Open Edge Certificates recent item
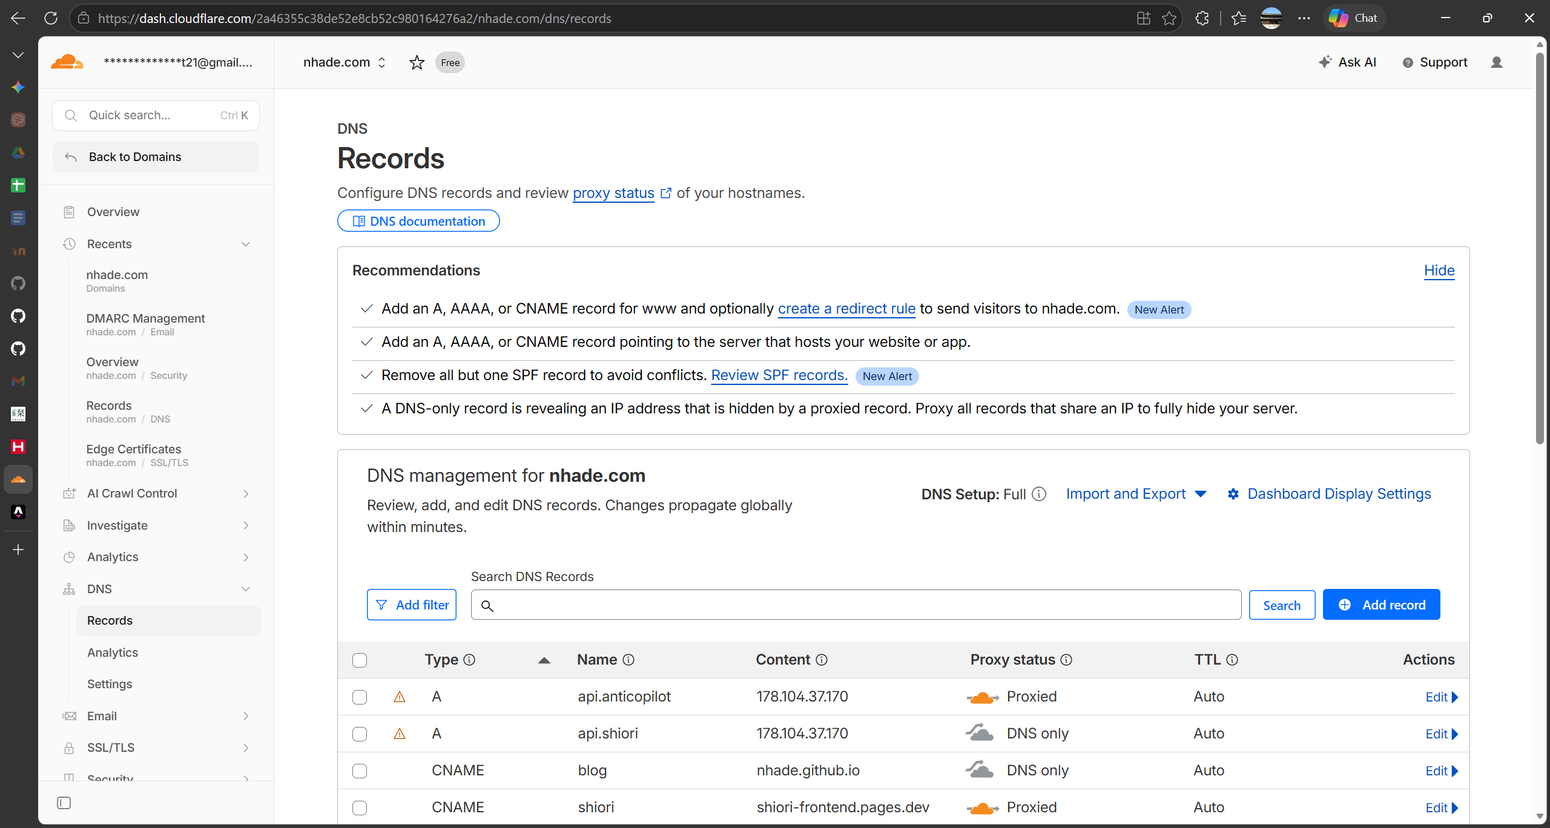The height and width of the screenshot is (828, 1550). pyautogui.click(x=137, y=455)
